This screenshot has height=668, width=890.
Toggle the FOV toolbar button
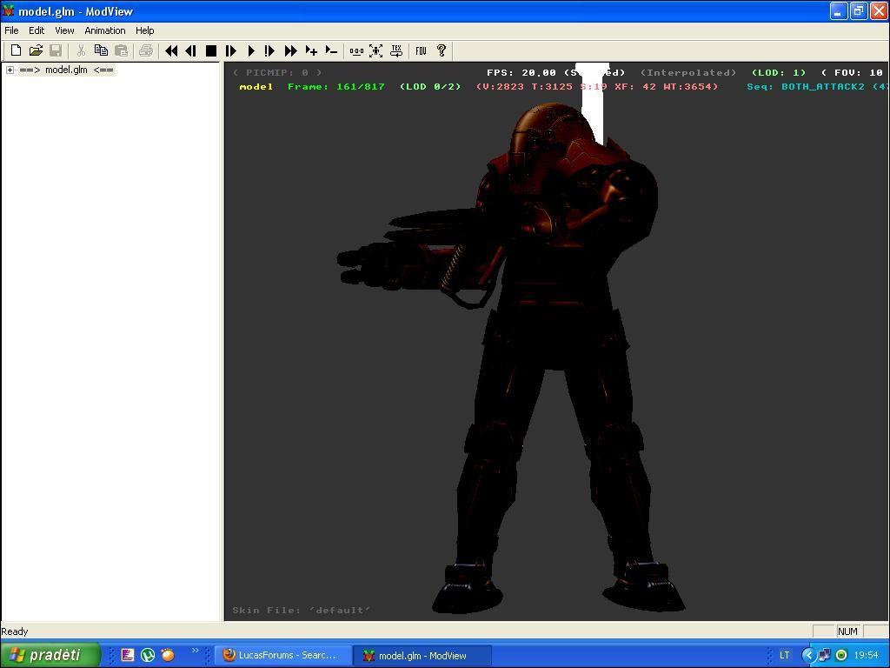tap(421, 51)
